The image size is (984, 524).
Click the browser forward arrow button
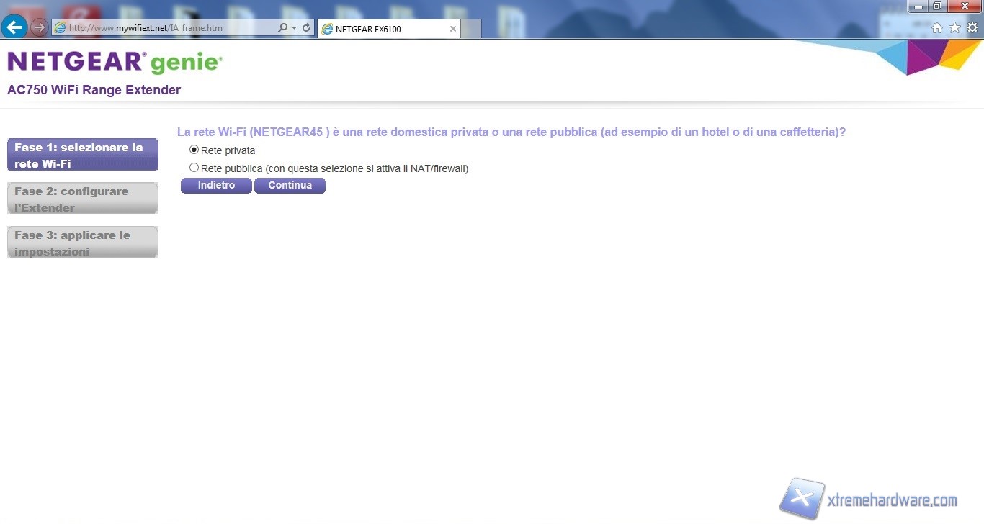click(39, 28)
